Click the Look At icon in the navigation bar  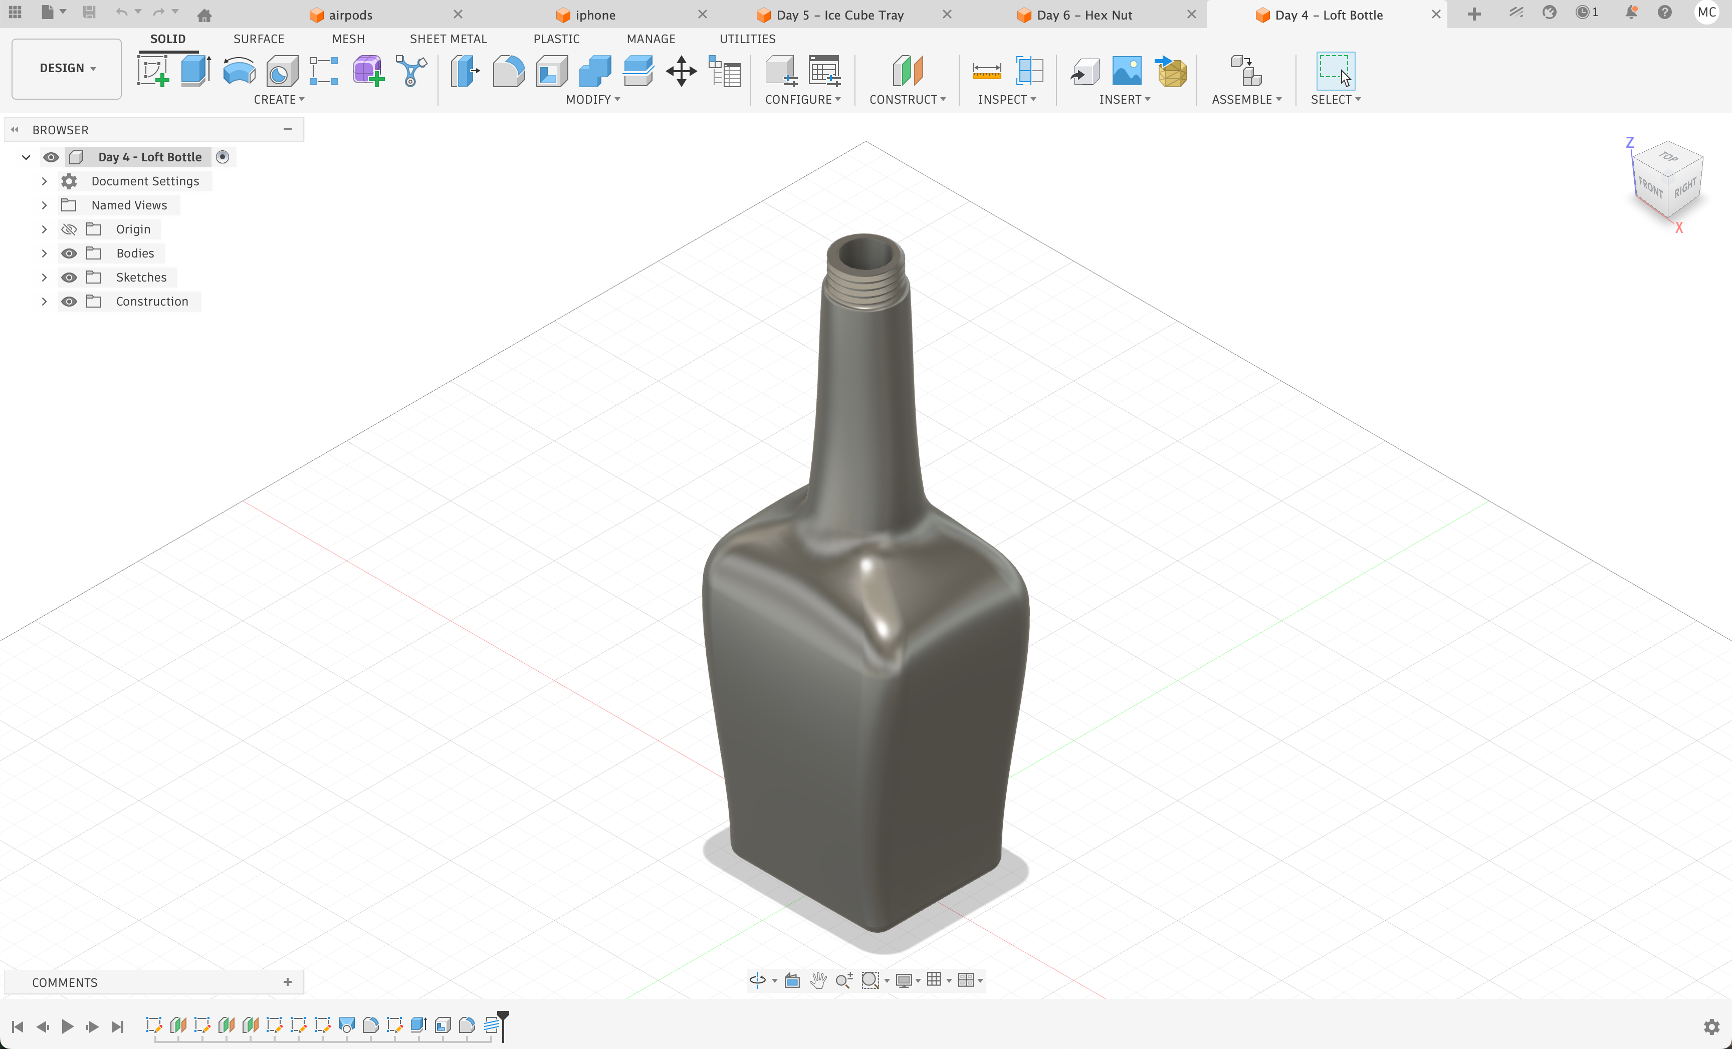pyautogui.click(x=792, y=979)
